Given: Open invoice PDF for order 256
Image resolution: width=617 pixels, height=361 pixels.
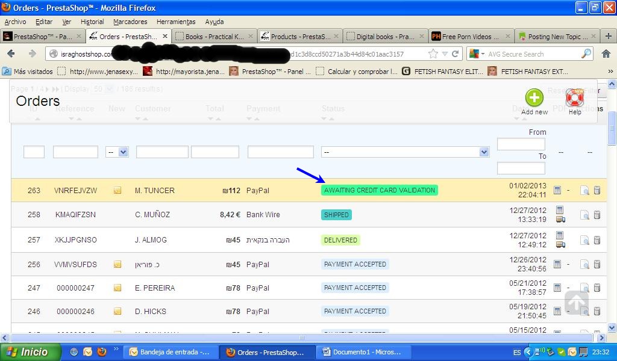Looking at the screenshot, I should [557, 264].
